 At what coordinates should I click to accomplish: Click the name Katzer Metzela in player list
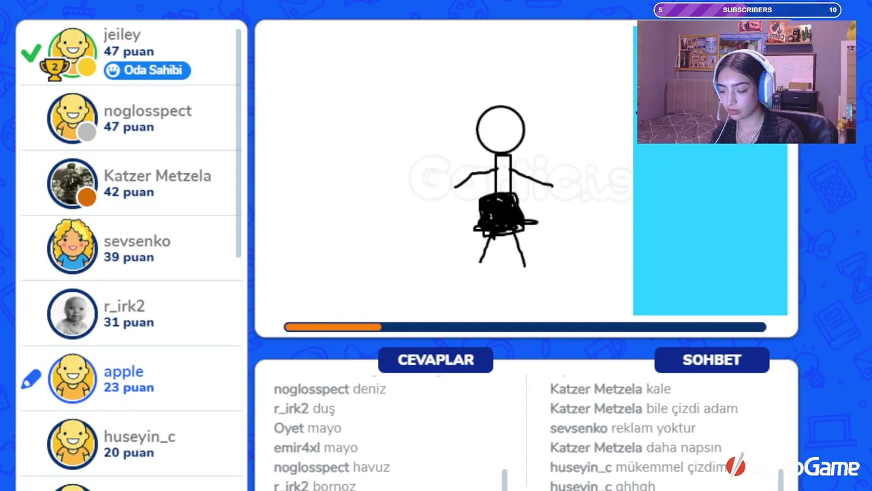(157, 176)
